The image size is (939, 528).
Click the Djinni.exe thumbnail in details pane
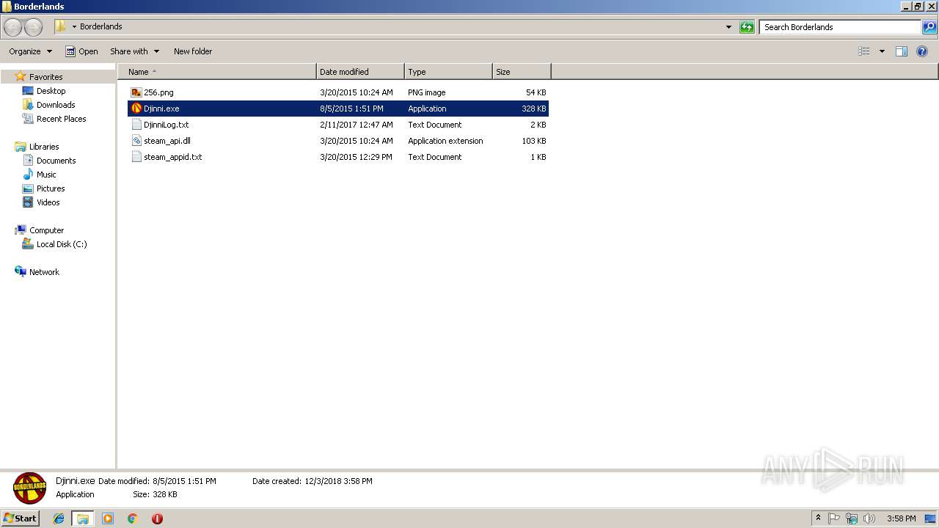(30, 488)
